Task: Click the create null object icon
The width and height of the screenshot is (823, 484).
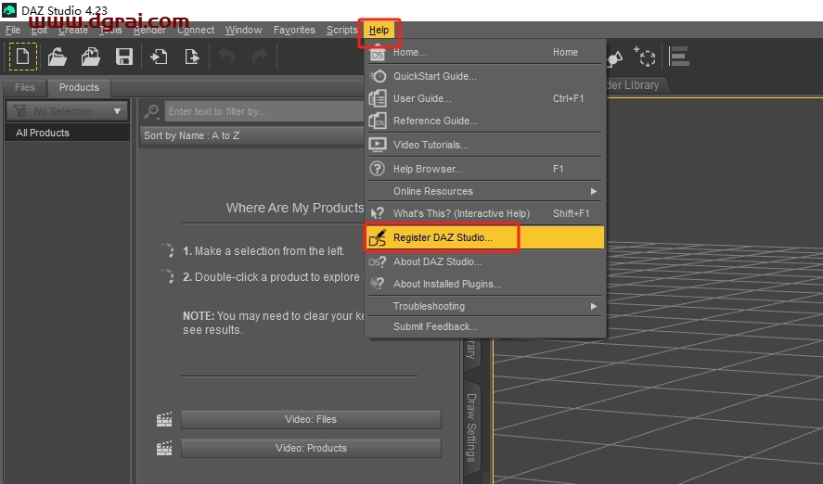Action: [x=645, y=57]
